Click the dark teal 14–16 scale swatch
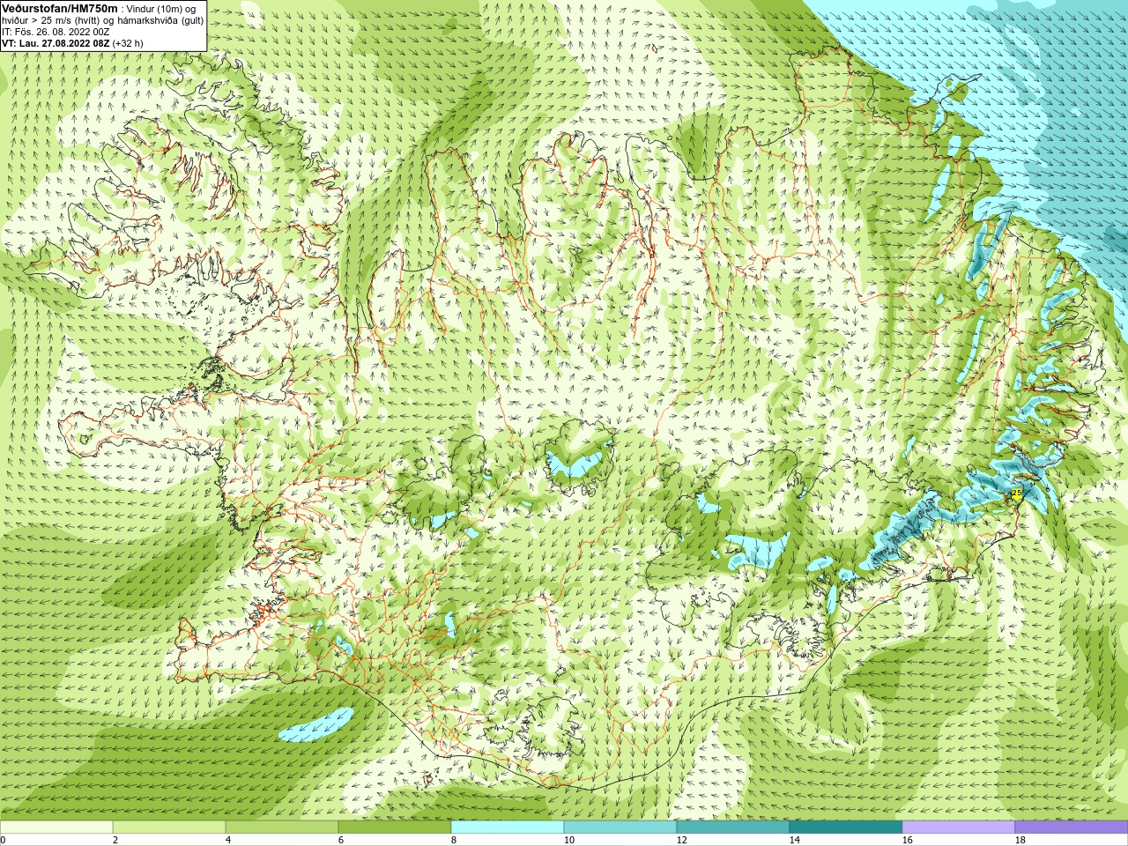Image resolution: width=1128 pixels, height=846 pixels. coord(846,827)
